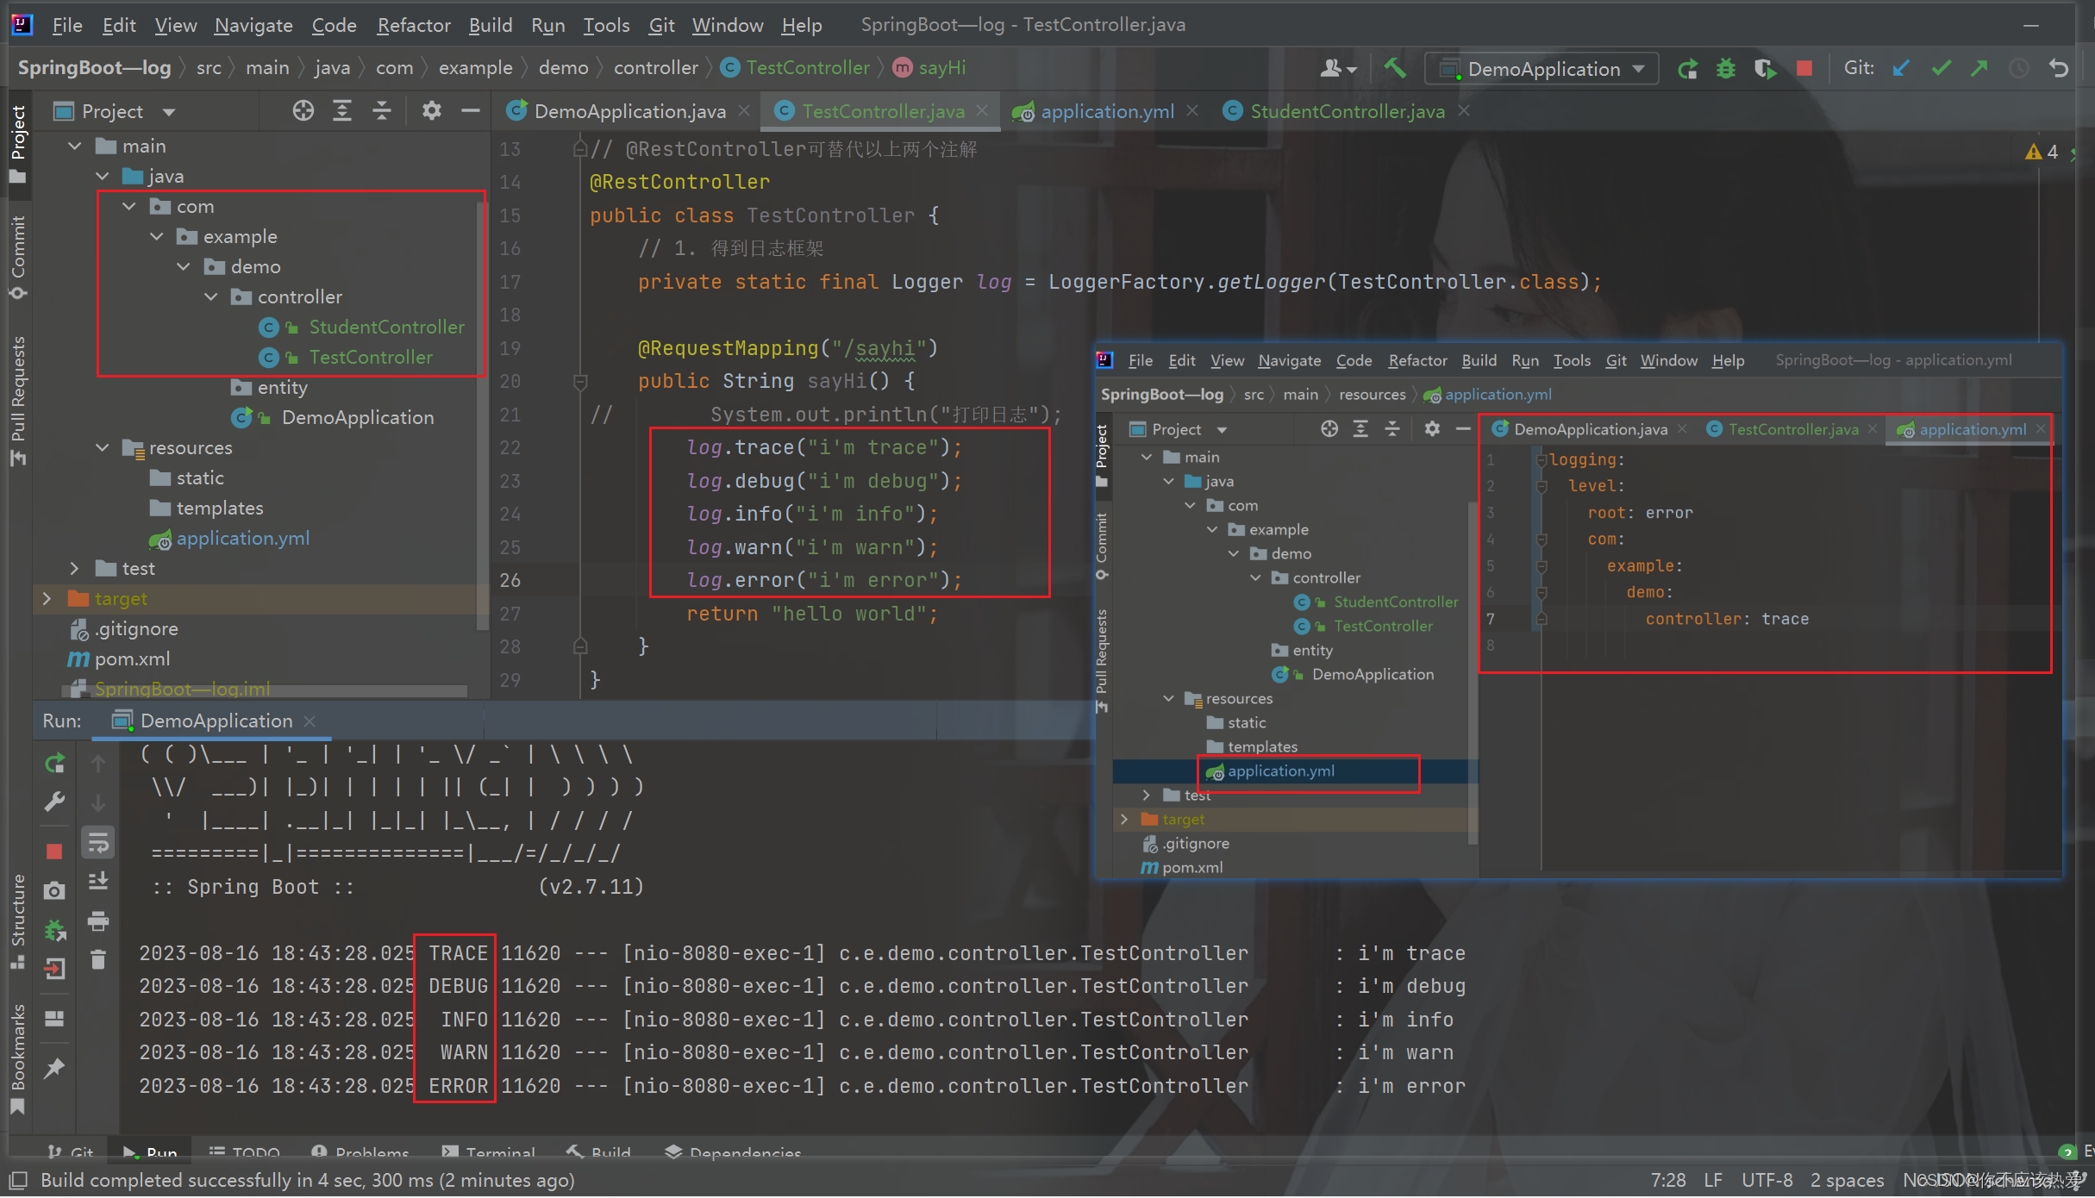This screenshot has width=2095, height=1198.
Task: Click the Collapse All icon in the Project panel
Action: (382, 111)
